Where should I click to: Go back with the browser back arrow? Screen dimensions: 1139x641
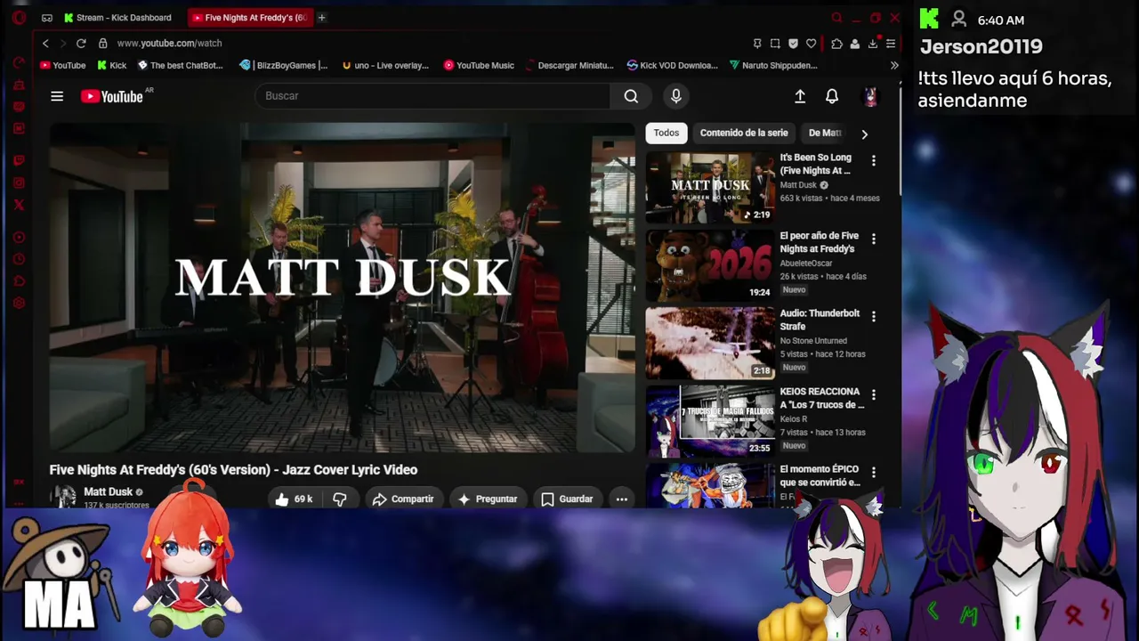(x=45, y=43)
